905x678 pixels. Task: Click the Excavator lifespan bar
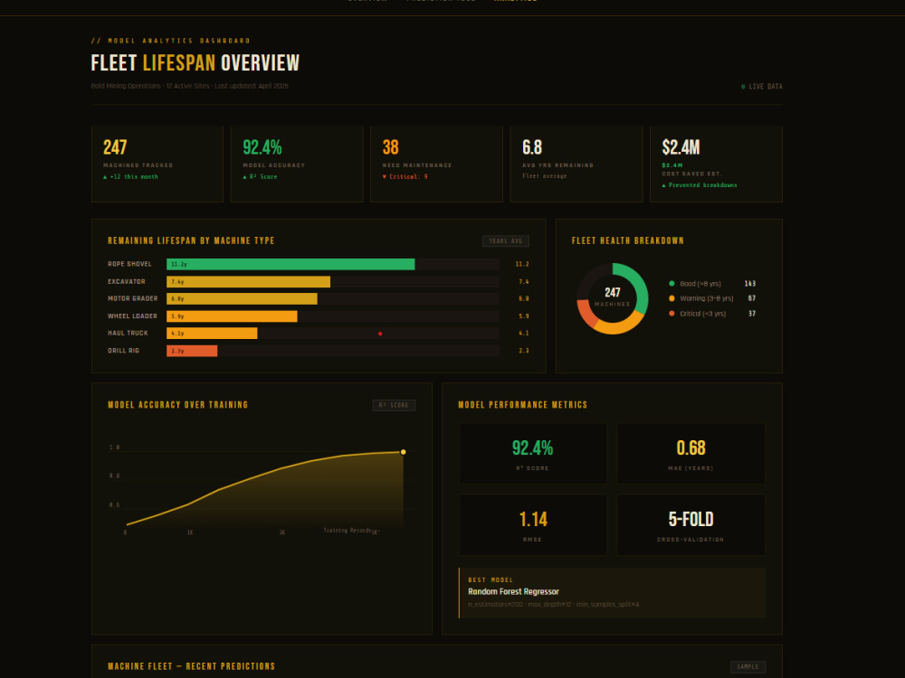(248, 282)
